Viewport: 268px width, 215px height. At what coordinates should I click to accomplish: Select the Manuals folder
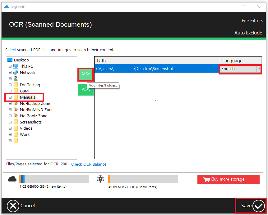27,97
